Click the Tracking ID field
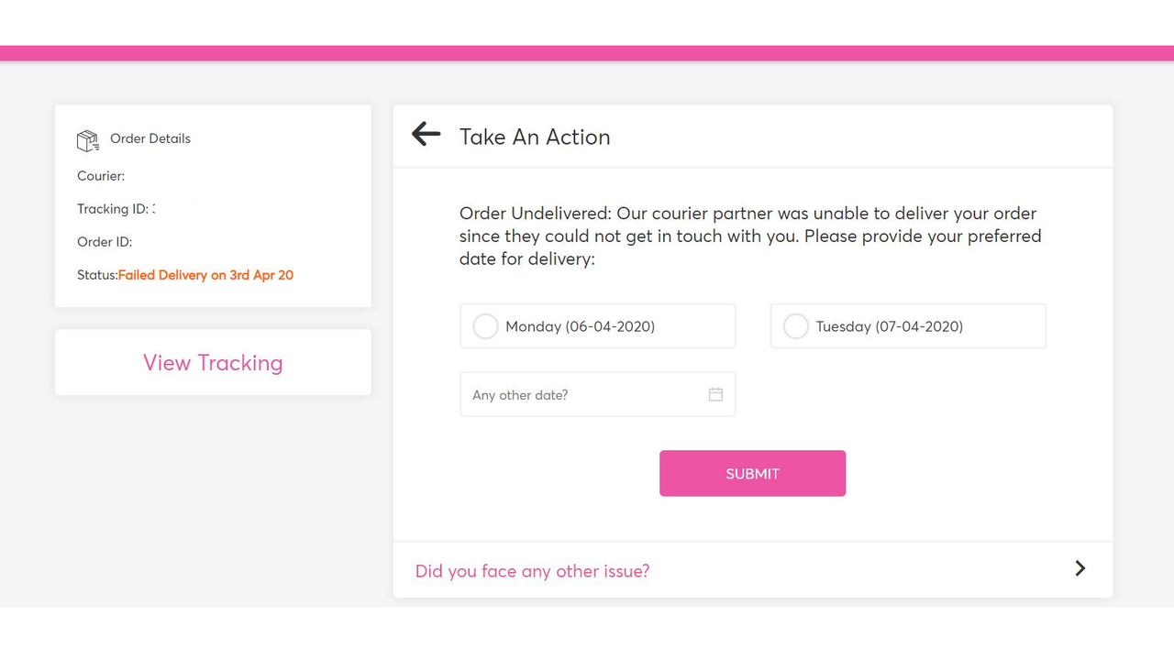This screenshot has height=660, width=1174. [116, 208]
